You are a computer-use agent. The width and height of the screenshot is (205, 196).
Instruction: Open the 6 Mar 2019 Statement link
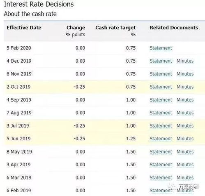[x=161, y=177]
